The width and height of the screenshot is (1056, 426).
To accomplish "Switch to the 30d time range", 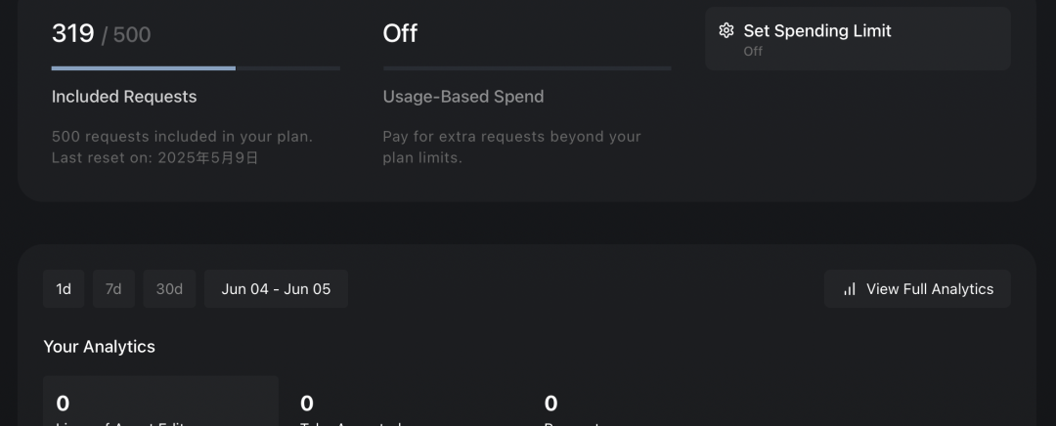I will (169, 288).
